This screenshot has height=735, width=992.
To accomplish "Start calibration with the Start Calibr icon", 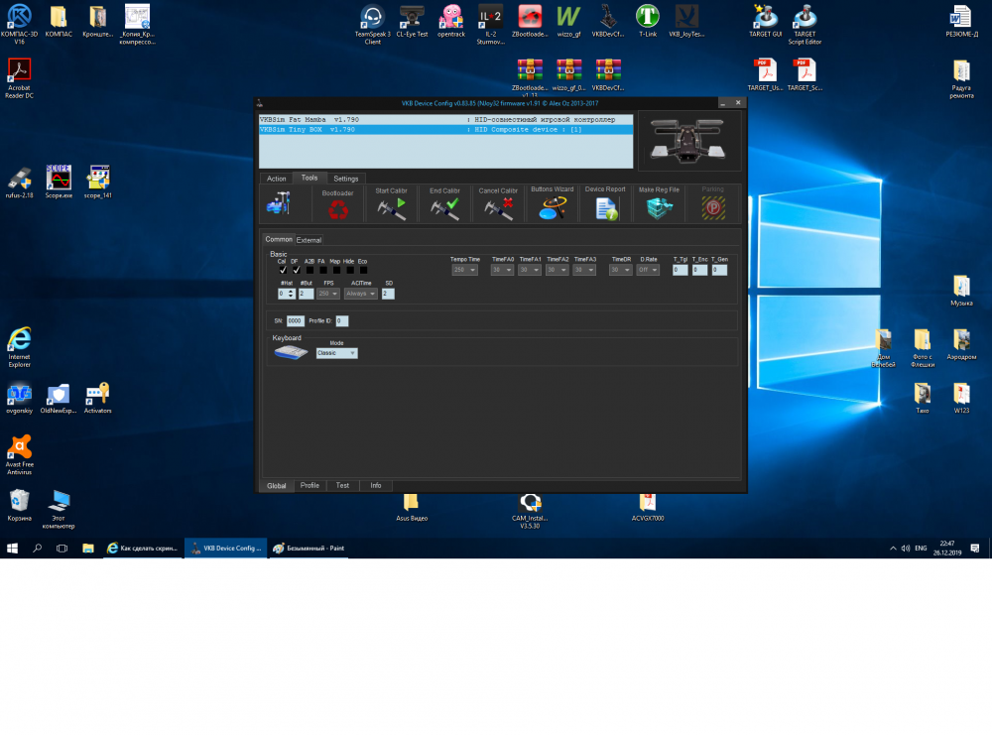I will [x=391, y=208].
